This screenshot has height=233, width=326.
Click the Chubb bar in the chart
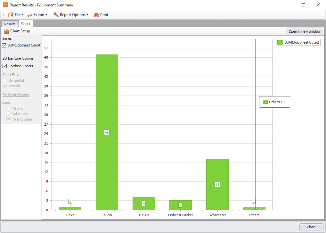[107, 132]
